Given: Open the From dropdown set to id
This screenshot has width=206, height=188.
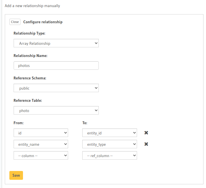Looking at the screenshot, I should [x=41, y=133].
